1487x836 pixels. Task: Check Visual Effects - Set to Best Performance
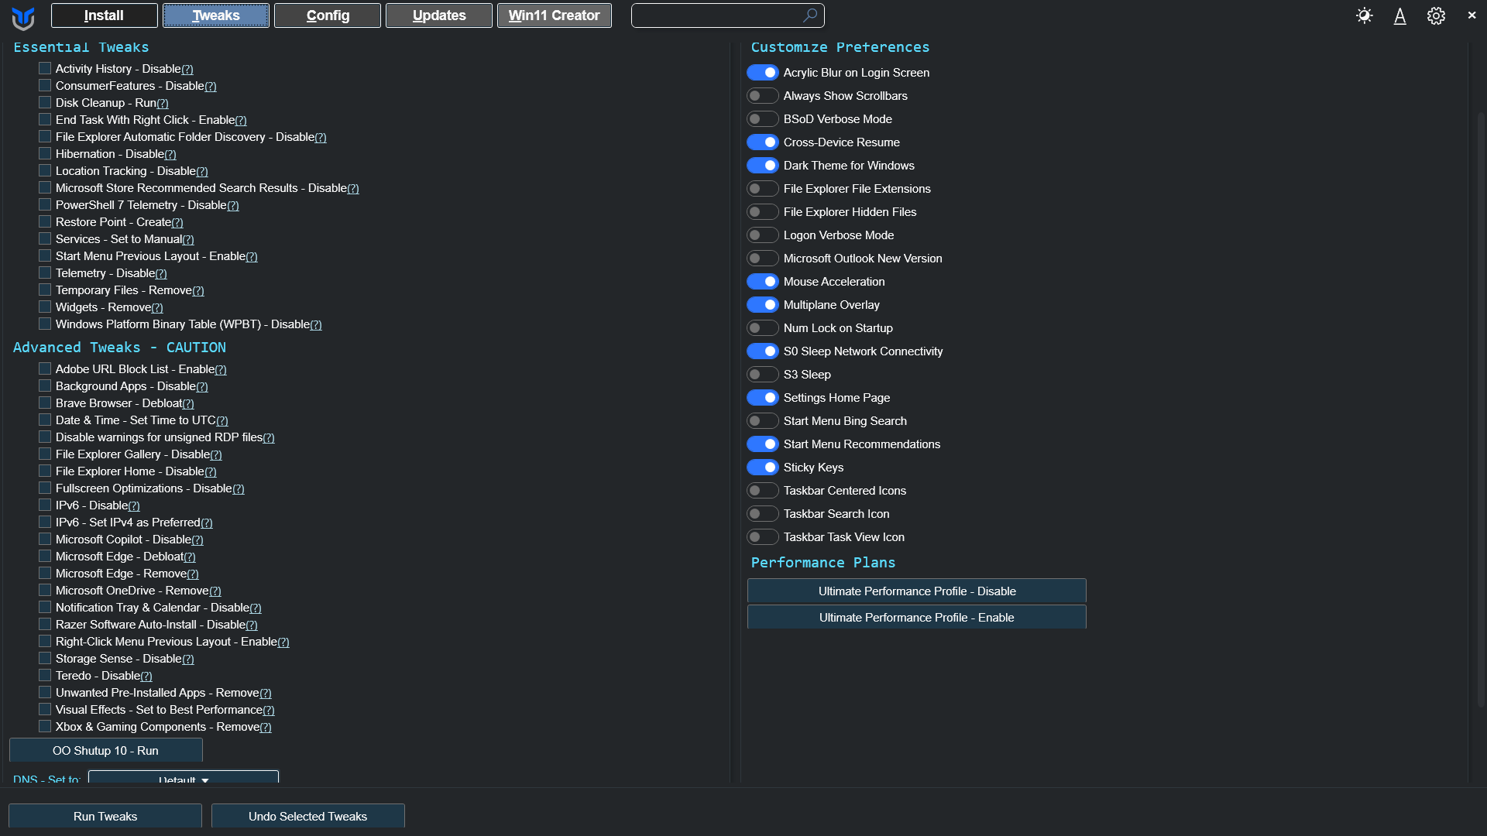[45, 709]
